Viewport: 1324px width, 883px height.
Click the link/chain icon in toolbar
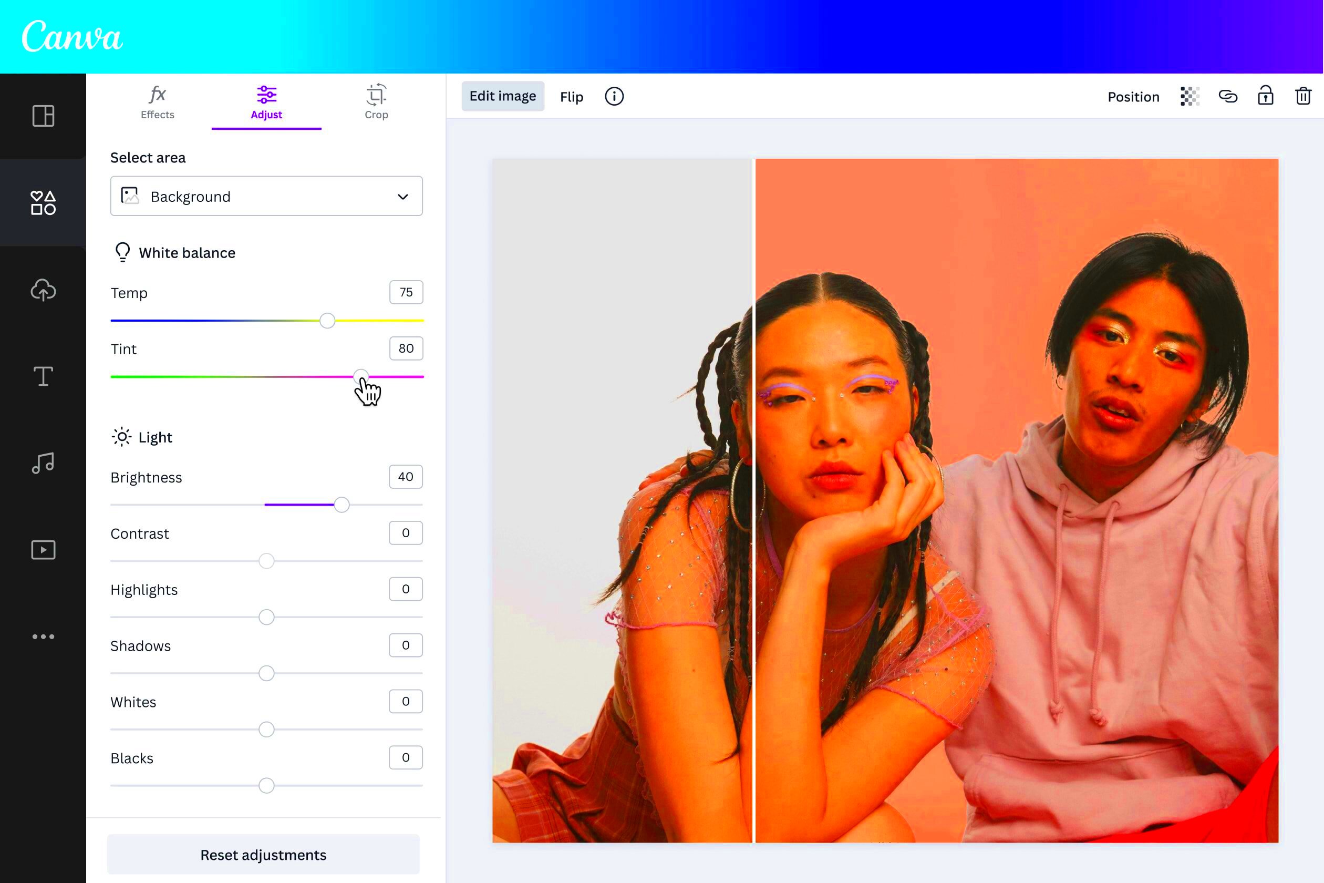point(1227,96)
